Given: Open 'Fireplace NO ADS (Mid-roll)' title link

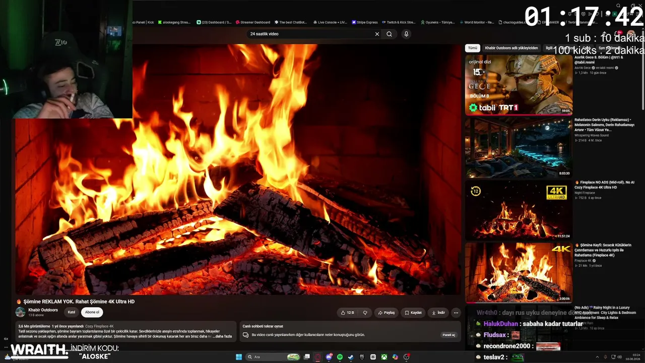Looking at the screenshot, I should tap(604, 185).
